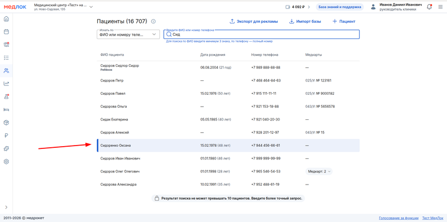Expand balance details arrow next to 4 092 ₽
The width and height of the screenshot is (447, 222).
309,7
